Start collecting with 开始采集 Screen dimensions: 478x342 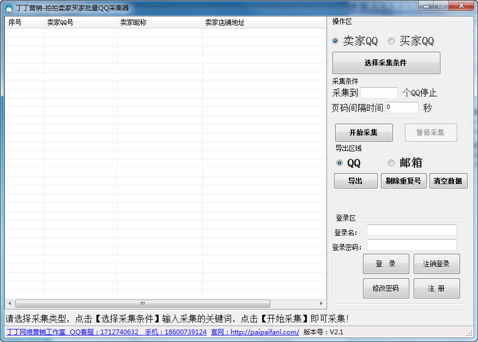364,132
